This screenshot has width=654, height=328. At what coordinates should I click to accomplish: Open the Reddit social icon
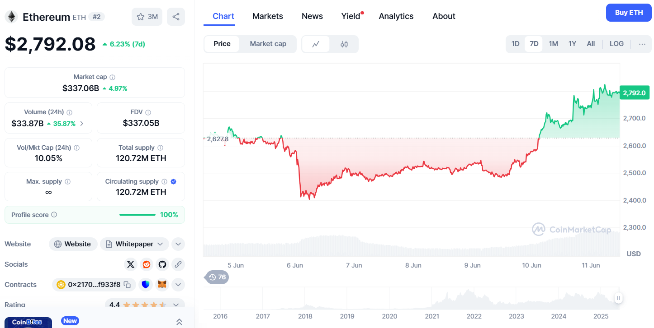(x=147, y=264)
